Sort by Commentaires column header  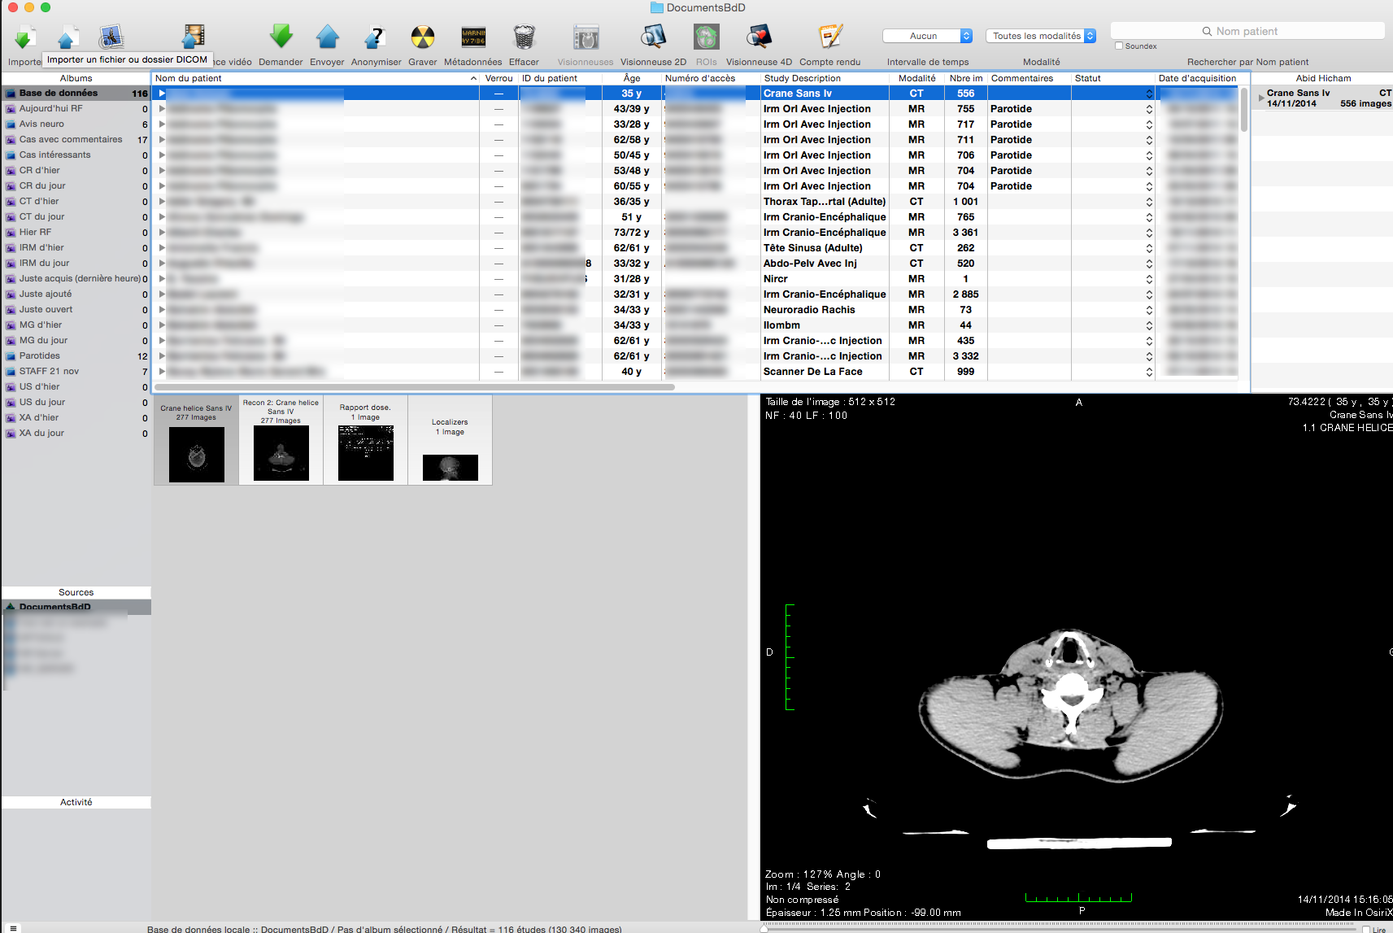[x=1029, y=79]
